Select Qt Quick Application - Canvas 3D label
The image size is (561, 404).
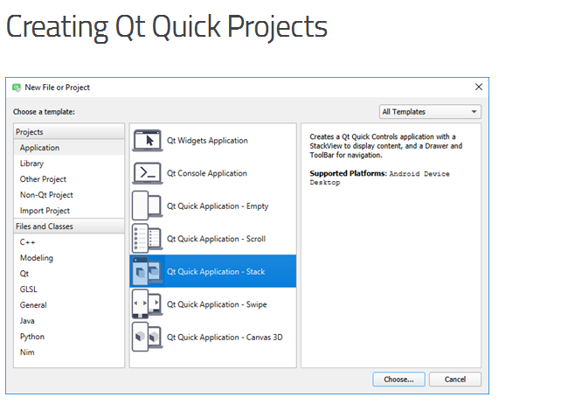(x=225, y=338)
